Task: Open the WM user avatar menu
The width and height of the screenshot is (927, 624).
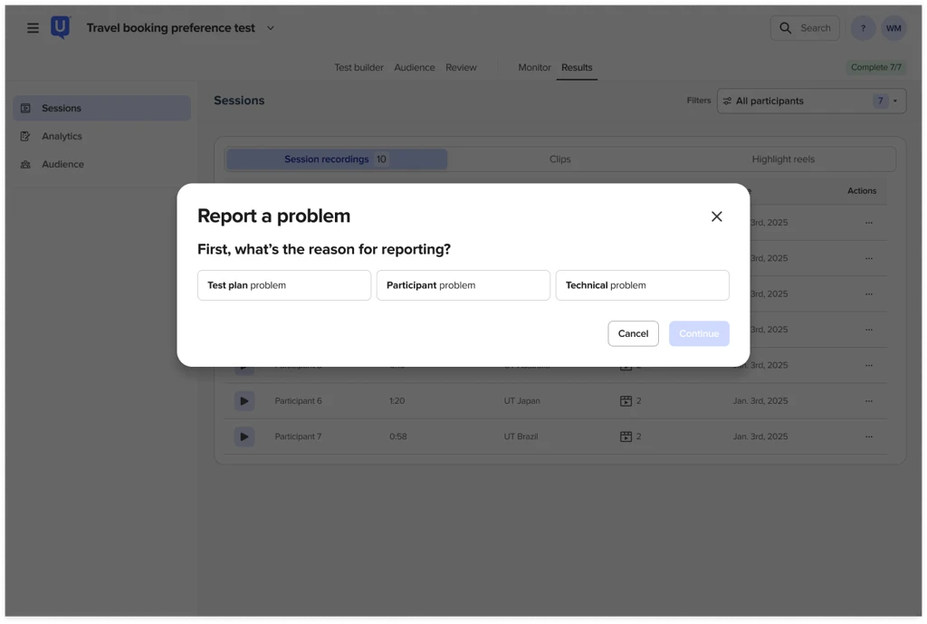Action: 894,28
